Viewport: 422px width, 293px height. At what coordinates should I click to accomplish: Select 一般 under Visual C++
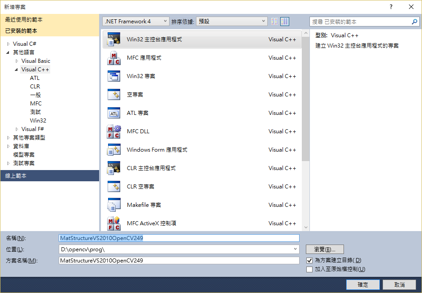pos(35,95)
